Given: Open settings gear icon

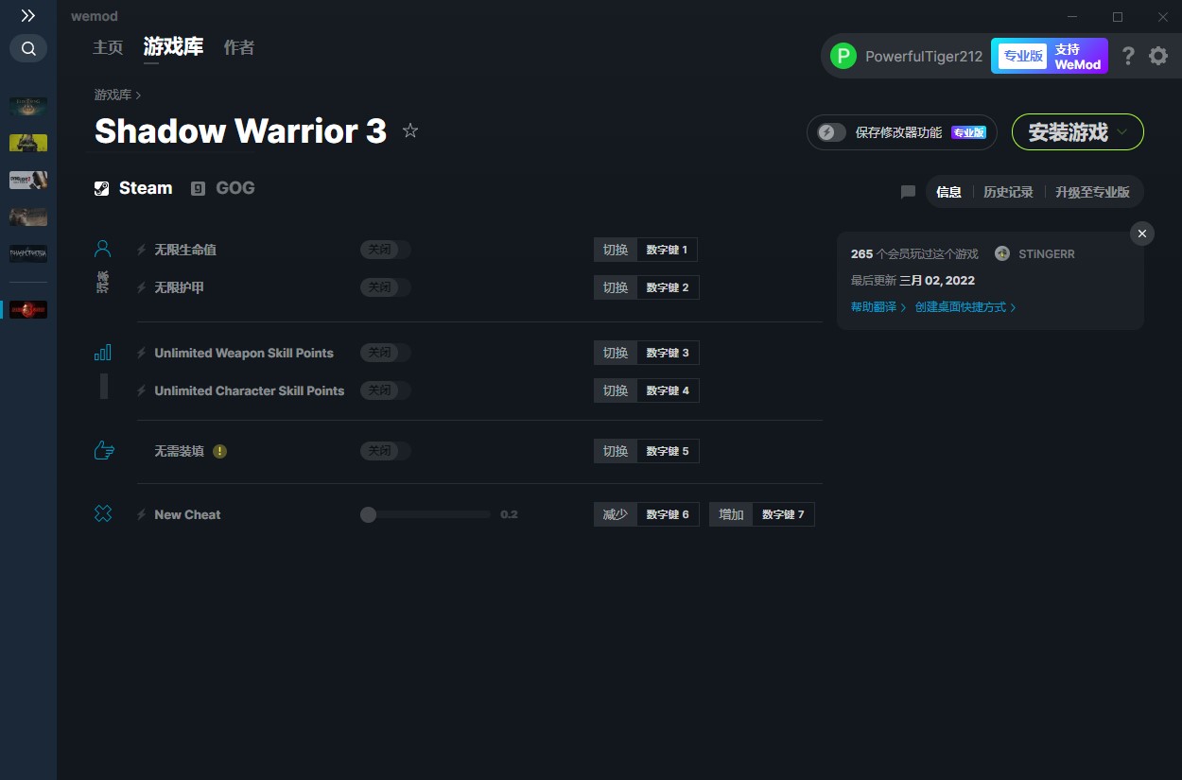Looking at the screenshot, I should point(1158,56).
